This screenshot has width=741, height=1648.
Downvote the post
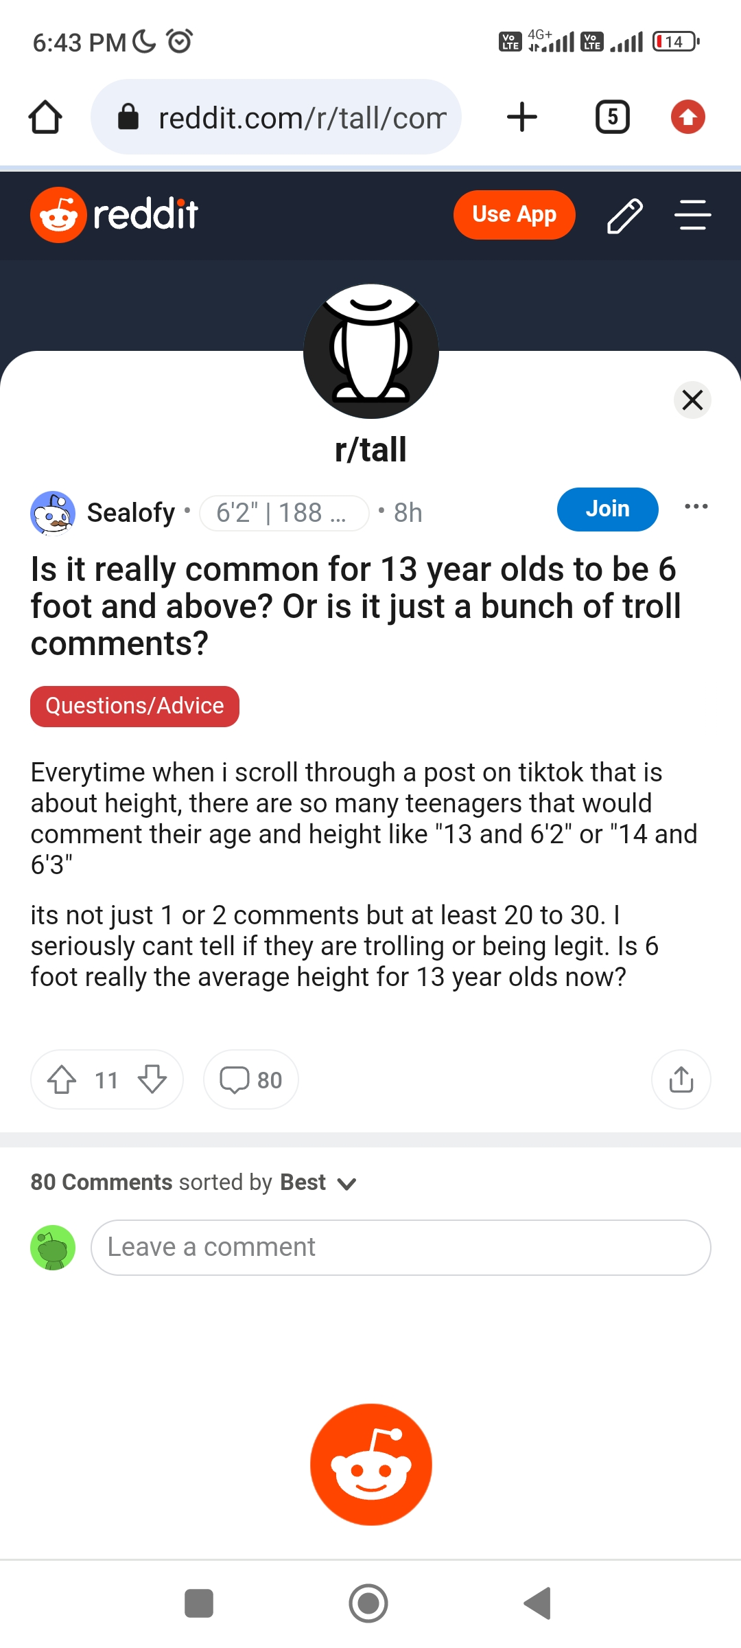(152, 1079)
